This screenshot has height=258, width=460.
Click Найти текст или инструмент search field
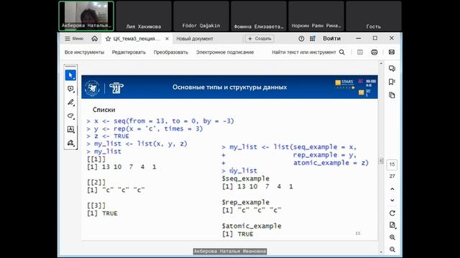point(303,52)
